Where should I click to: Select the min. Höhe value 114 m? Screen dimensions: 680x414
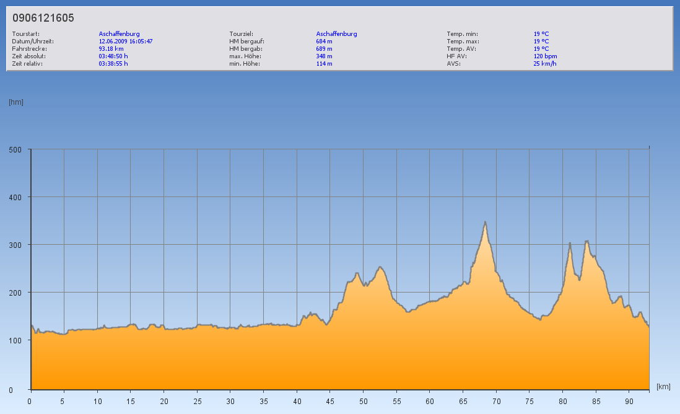coord(324,64)
